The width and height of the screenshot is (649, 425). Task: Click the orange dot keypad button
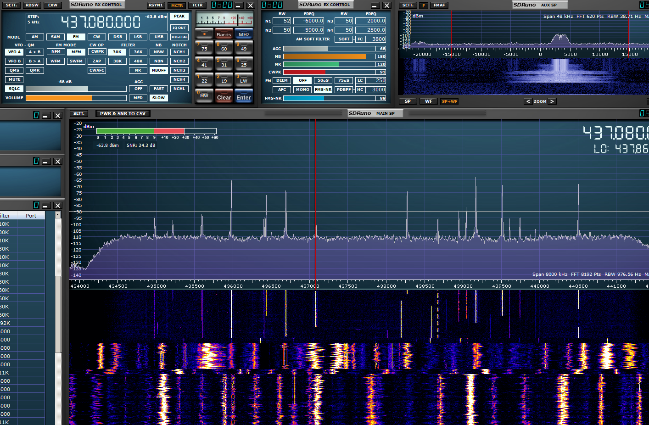[x=204, y=34]
